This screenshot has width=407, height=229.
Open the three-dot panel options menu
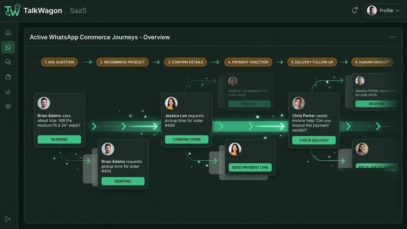pyautogui.click(x=393, y=37)
